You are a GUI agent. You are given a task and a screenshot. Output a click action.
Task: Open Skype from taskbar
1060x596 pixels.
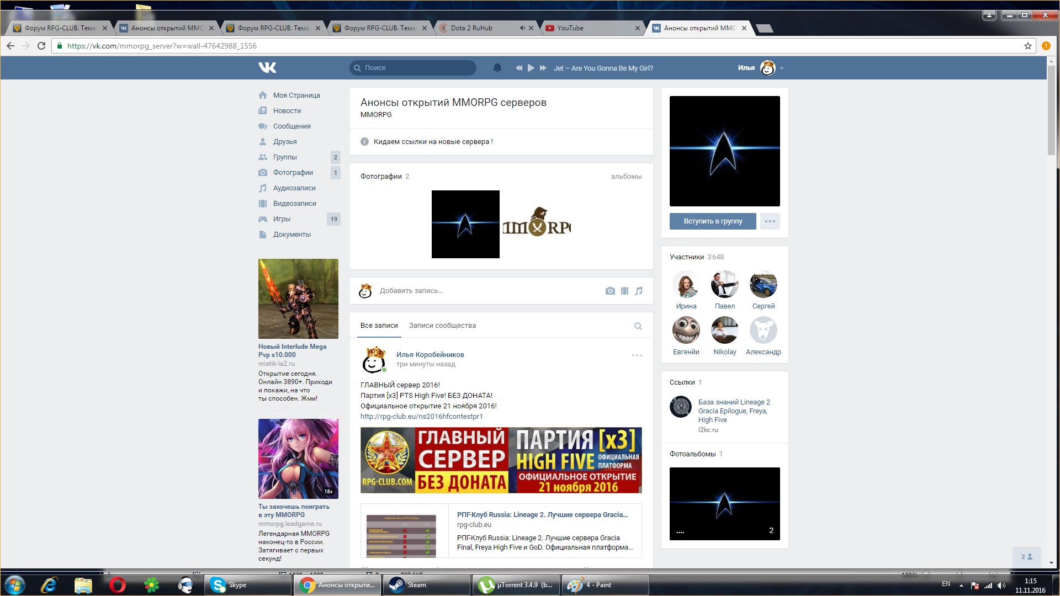click(247, 585)
